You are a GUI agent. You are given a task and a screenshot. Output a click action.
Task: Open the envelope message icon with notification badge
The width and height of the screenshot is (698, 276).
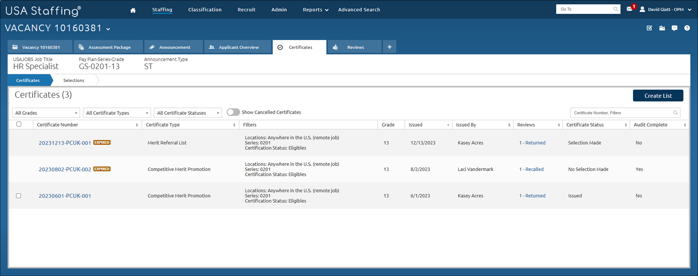(630, 9)
